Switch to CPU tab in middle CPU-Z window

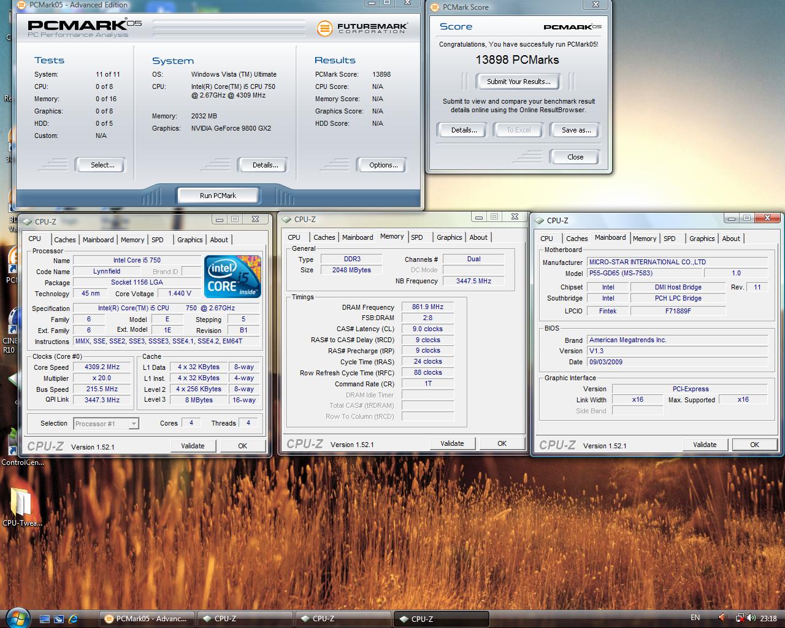pyautogui.click(x=294, y=237)
